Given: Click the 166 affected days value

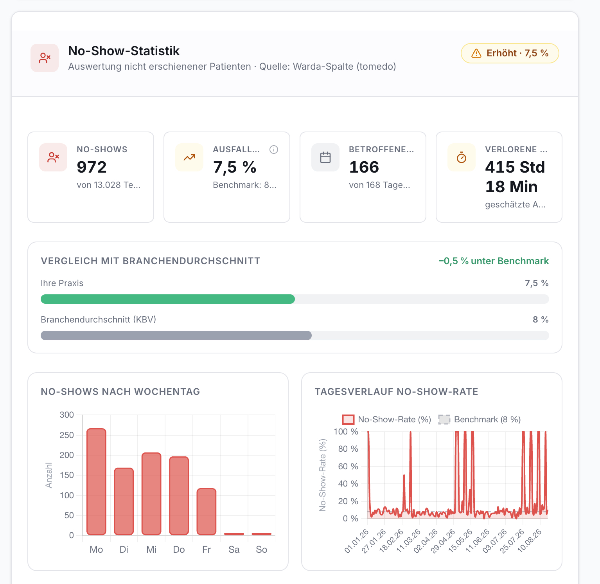Looking at the screenshot, I should pos(364,167).
